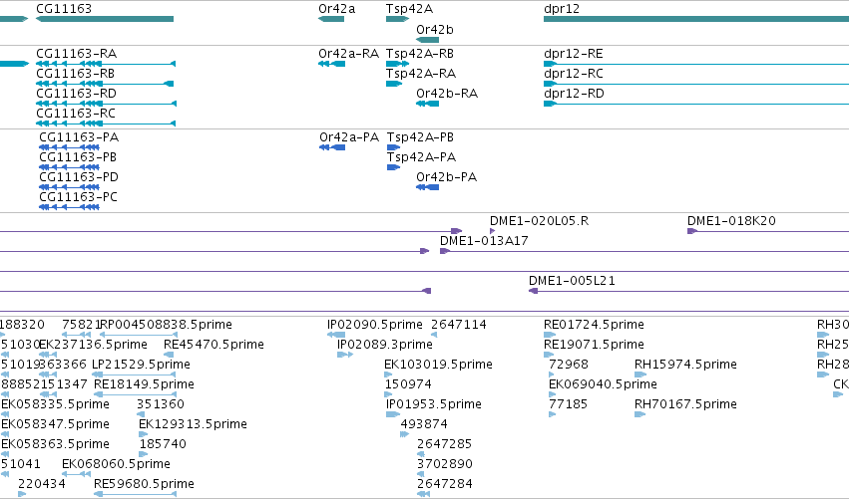Select protein CG11163-PA label

(x=79, y=137)
